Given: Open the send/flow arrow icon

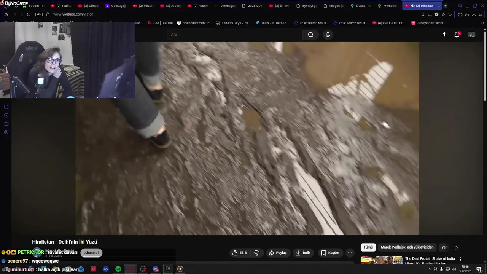Looking at the screenshot, I should click(x=443, y=14).
